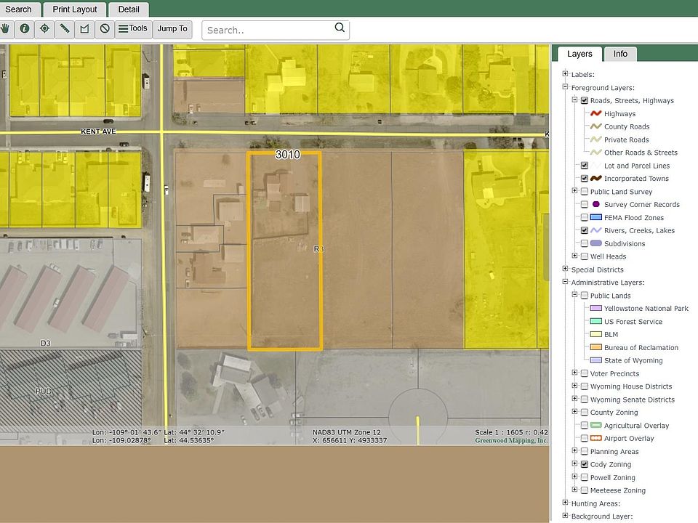Select the area measure polygon tool
698x523 pixels.
(84, 29)
